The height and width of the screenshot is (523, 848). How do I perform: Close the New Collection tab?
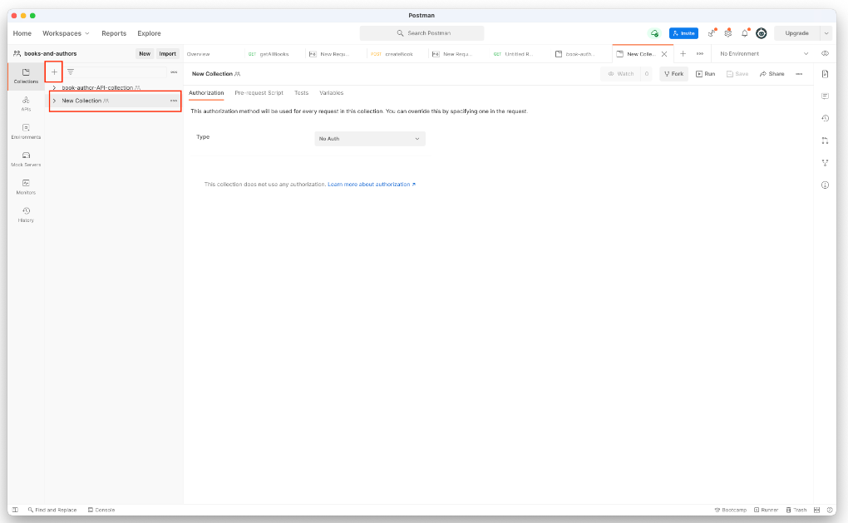pyautogui.click(x=664, y=53)
